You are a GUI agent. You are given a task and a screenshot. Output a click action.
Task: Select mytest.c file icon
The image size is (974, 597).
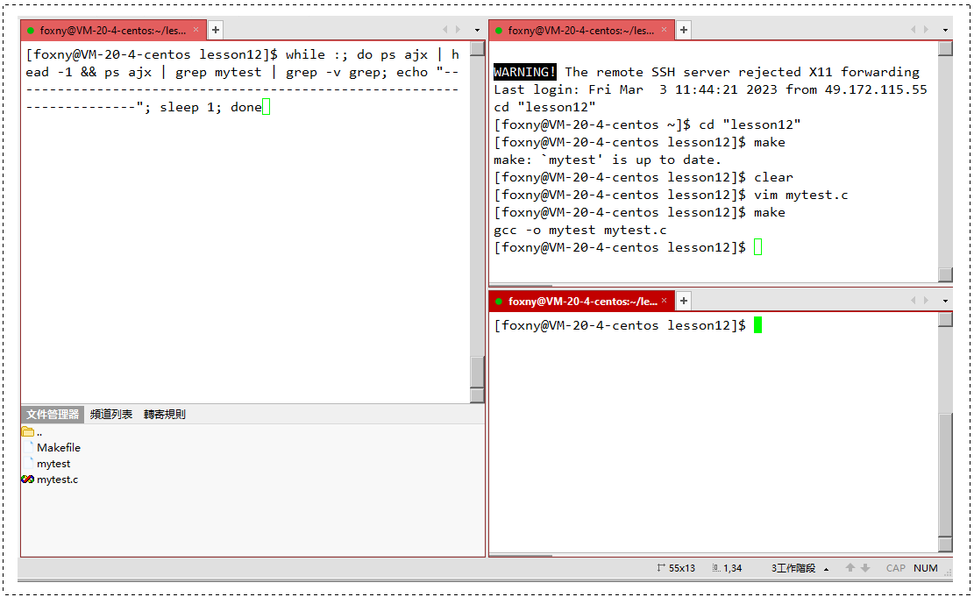tap(27, 480)
